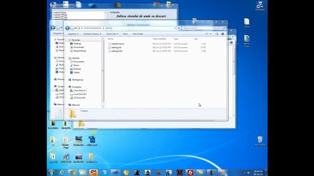Open 'Include in library' menu
The height and width of the screenshot is (176, 314).
tap(92, 34)
